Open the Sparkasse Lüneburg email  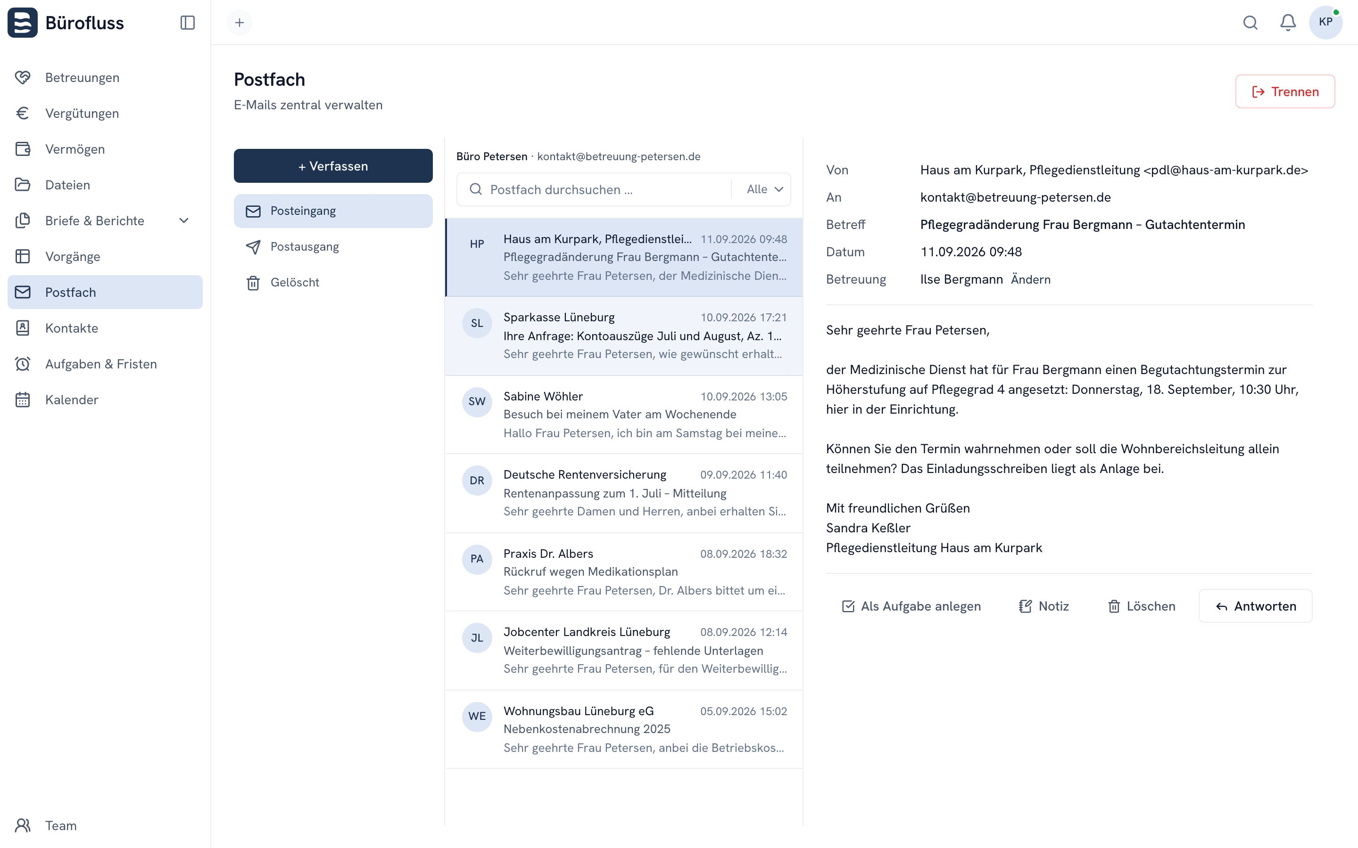pos(624,336)
